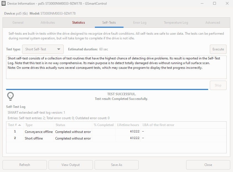Click the 40222 hours value in row 2
The height and width of the screenshot is (172, 233).
click(x=135, y=138)
